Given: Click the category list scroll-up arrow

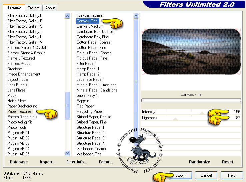Looking at the screenshot, I should pyautogui.click(x=67, y=16).
